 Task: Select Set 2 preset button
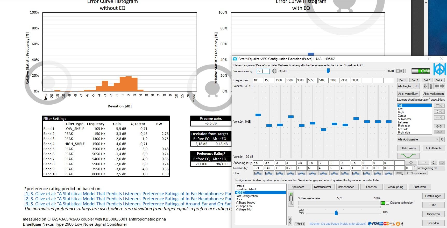[x=415, y=80]
